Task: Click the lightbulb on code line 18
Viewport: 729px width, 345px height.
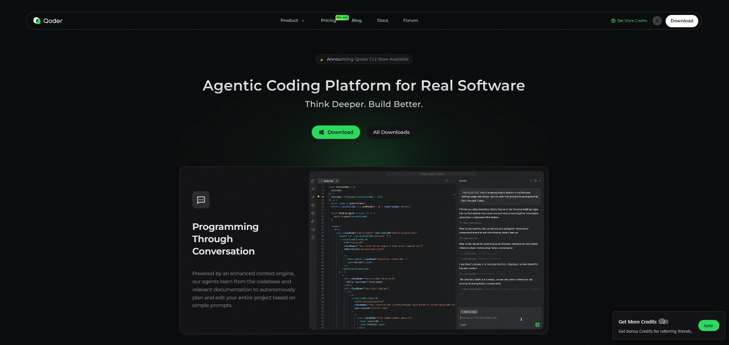Action: [x=318, y=197]
